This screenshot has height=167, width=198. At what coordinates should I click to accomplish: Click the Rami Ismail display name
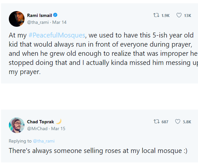tap(40, 15)
